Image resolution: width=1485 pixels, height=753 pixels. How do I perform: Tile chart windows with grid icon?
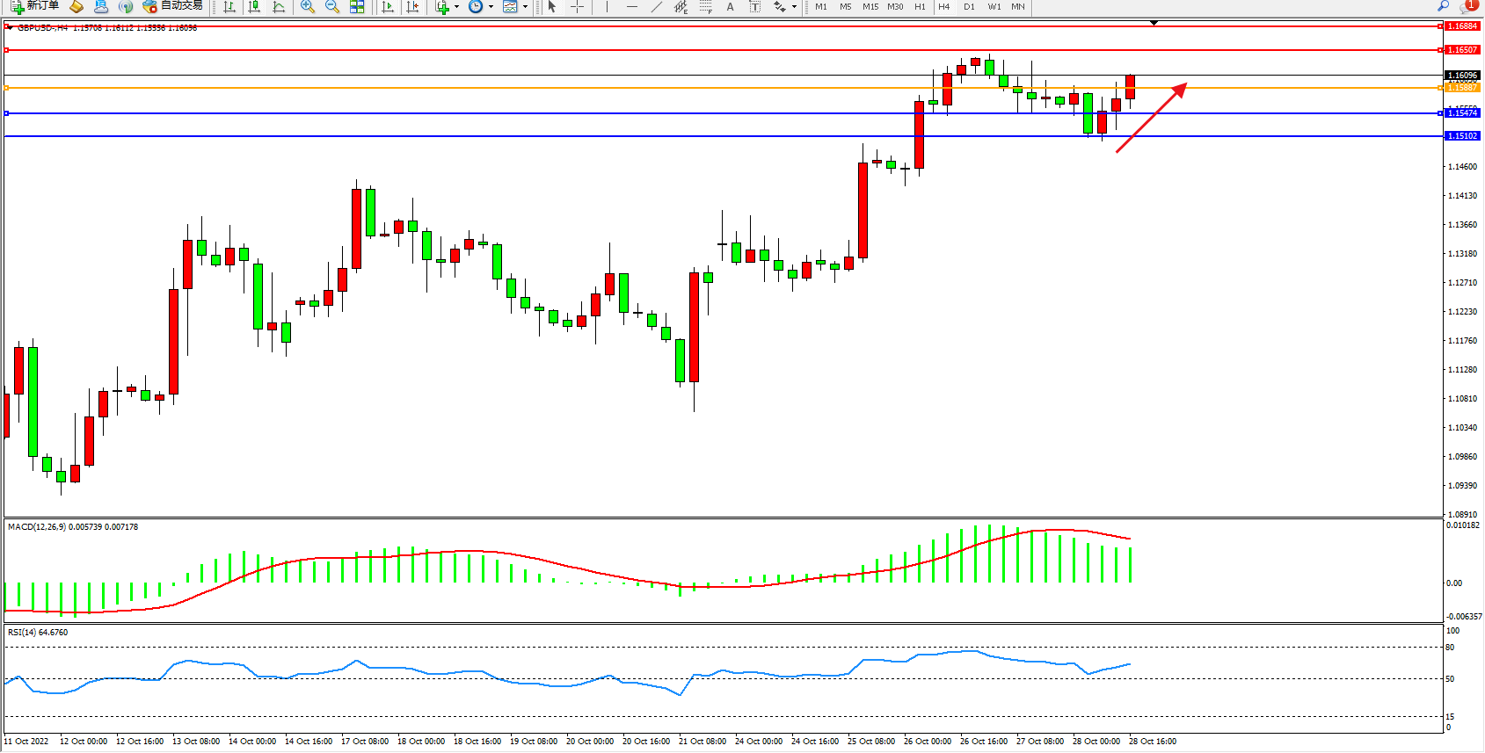[357, 7]
